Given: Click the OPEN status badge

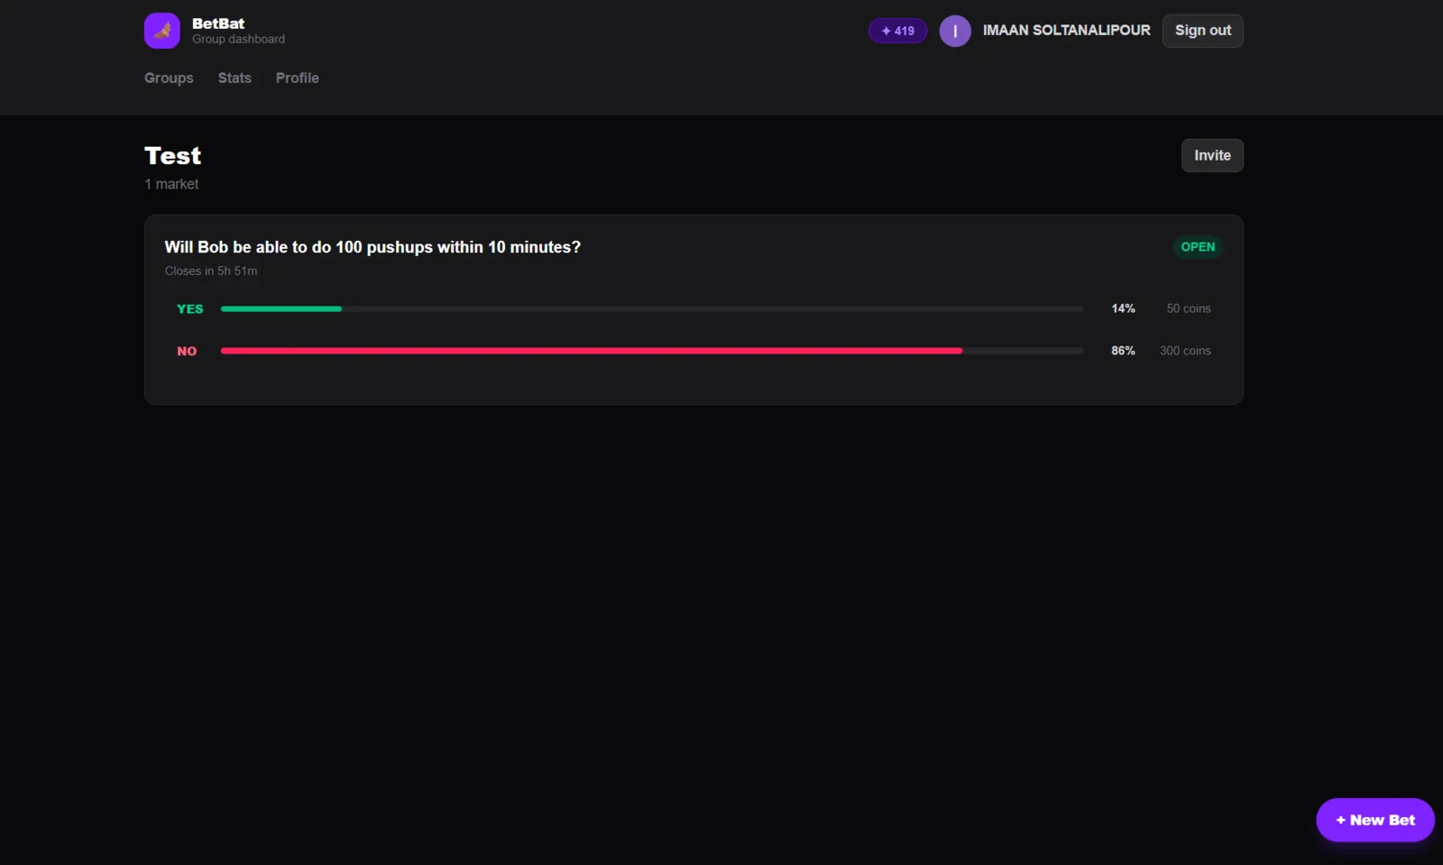Looking at the screenshot, I should point(1198,247).
